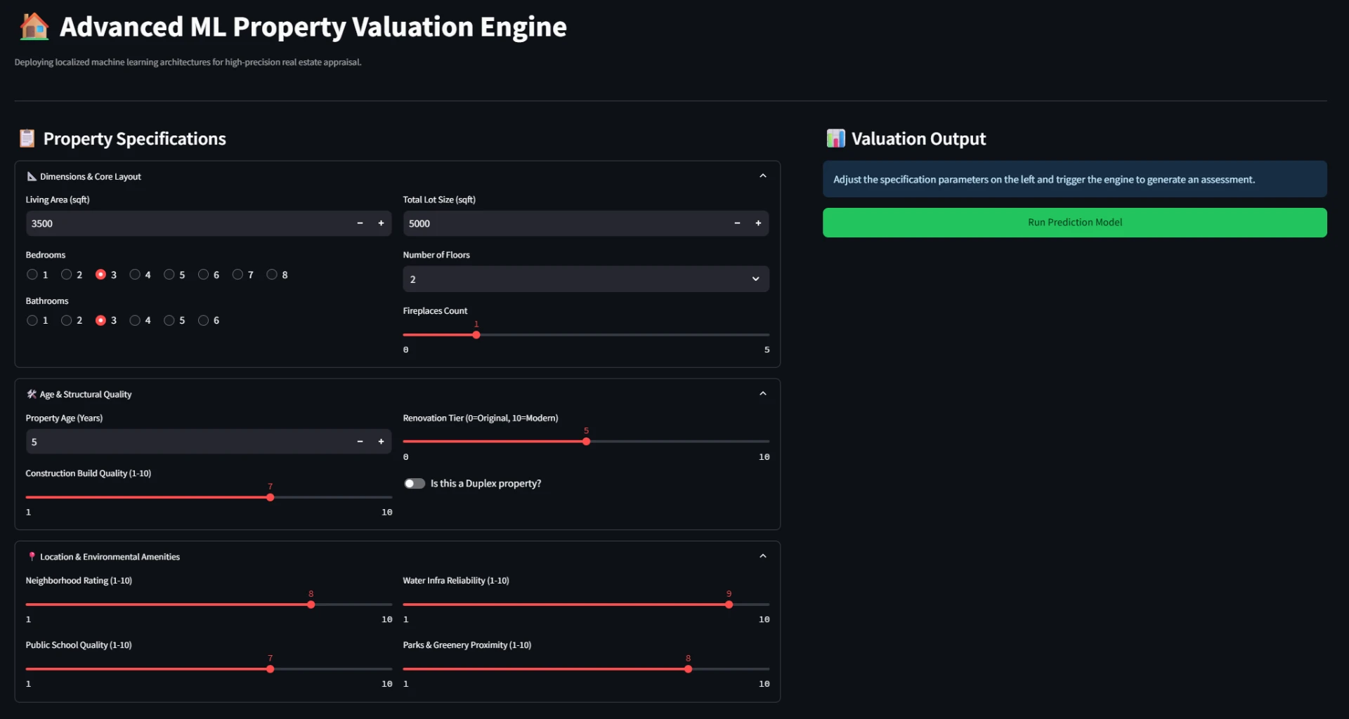Click the tools icon in Age & Structural header
This screenshot has height=719, width=1349.
coord(32,394)
